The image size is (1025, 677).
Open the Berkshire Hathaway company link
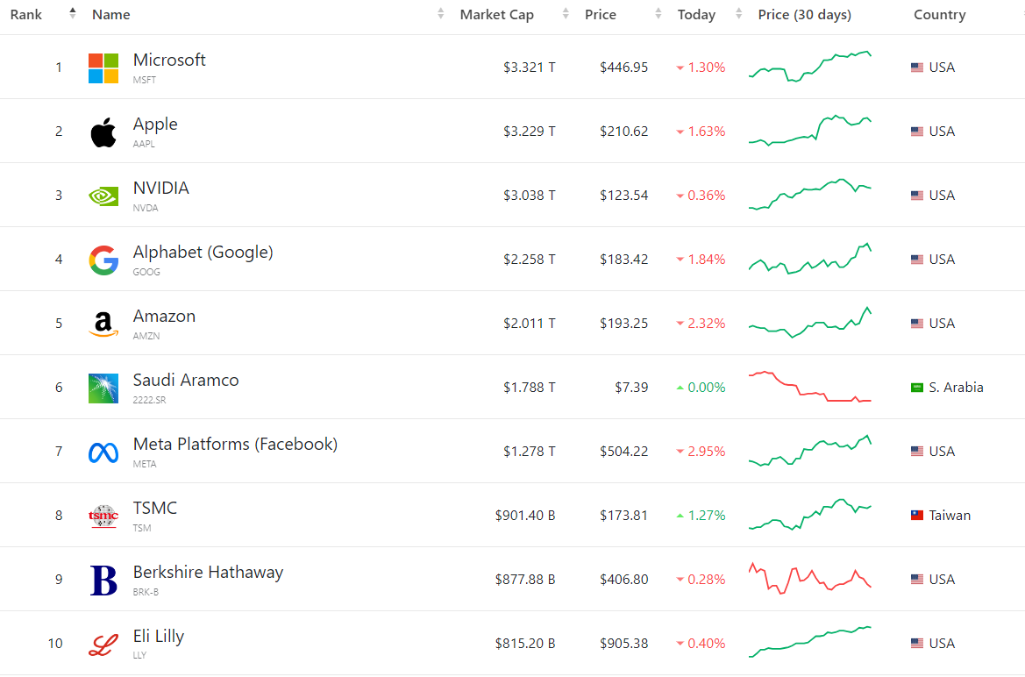click(208, 573)
